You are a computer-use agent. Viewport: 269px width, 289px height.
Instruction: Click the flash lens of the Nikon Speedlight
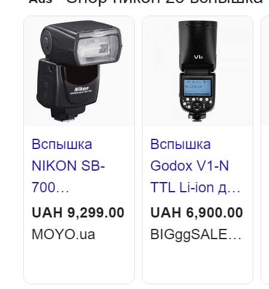click(x=98, y=49)
